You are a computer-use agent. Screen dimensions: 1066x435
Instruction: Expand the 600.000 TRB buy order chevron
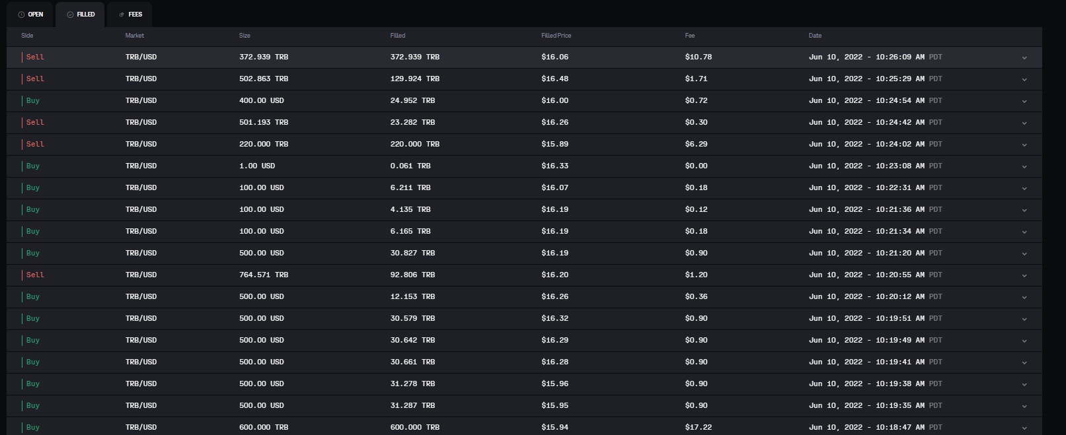coord(1024,428)
